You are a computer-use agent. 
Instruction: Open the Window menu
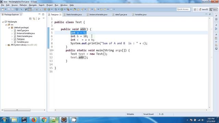[x=64, y=5]
